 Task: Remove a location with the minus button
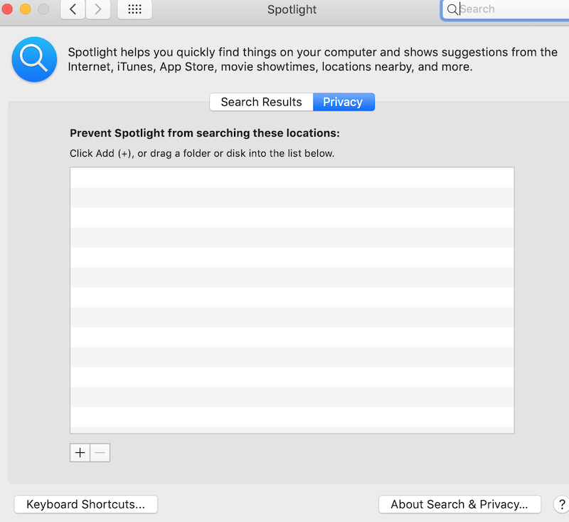click(100, 453)
